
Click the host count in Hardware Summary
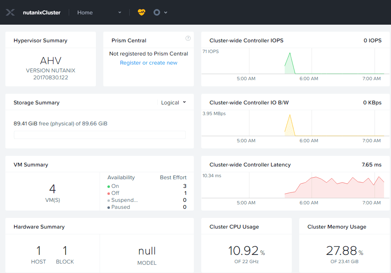pyautogui.click(x=39, y=251)
